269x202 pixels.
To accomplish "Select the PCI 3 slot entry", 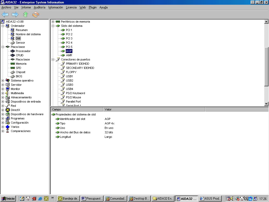I will (x=69, y=38).
